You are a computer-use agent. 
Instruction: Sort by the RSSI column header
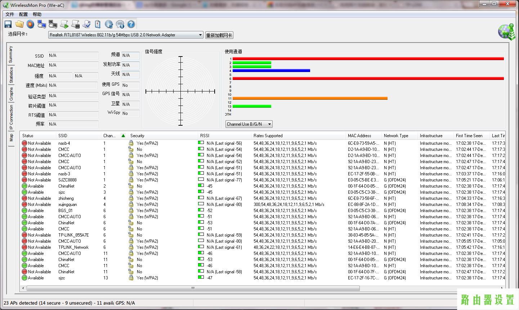click(224, 136)
